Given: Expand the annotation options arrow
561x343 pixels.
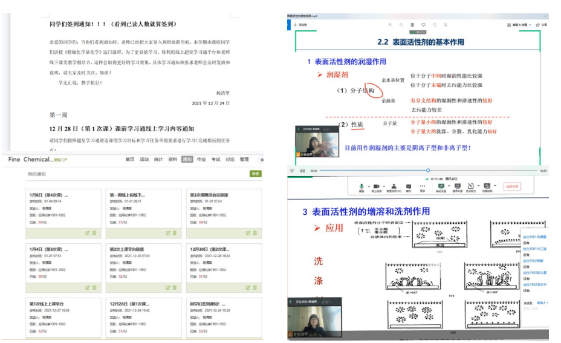Looking at the screenshot, I should pyautogui.click(x=479, y=186).
